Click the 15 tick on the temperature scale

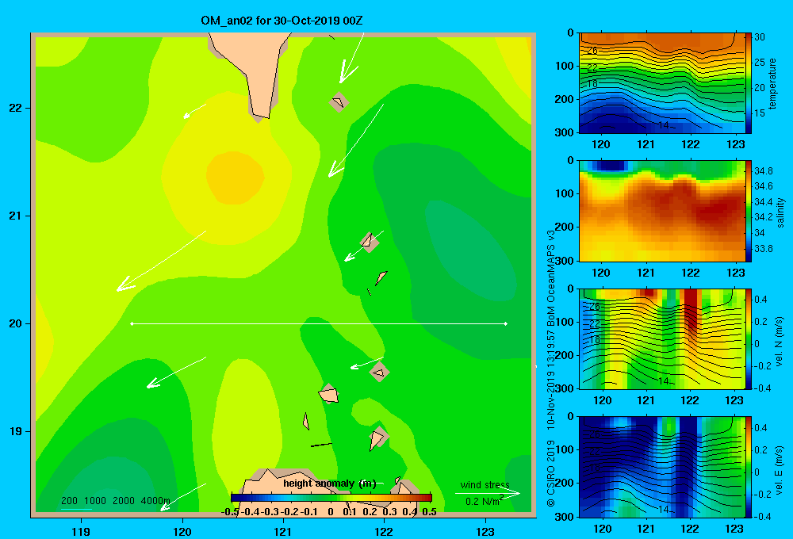click(x=760, y=113)
